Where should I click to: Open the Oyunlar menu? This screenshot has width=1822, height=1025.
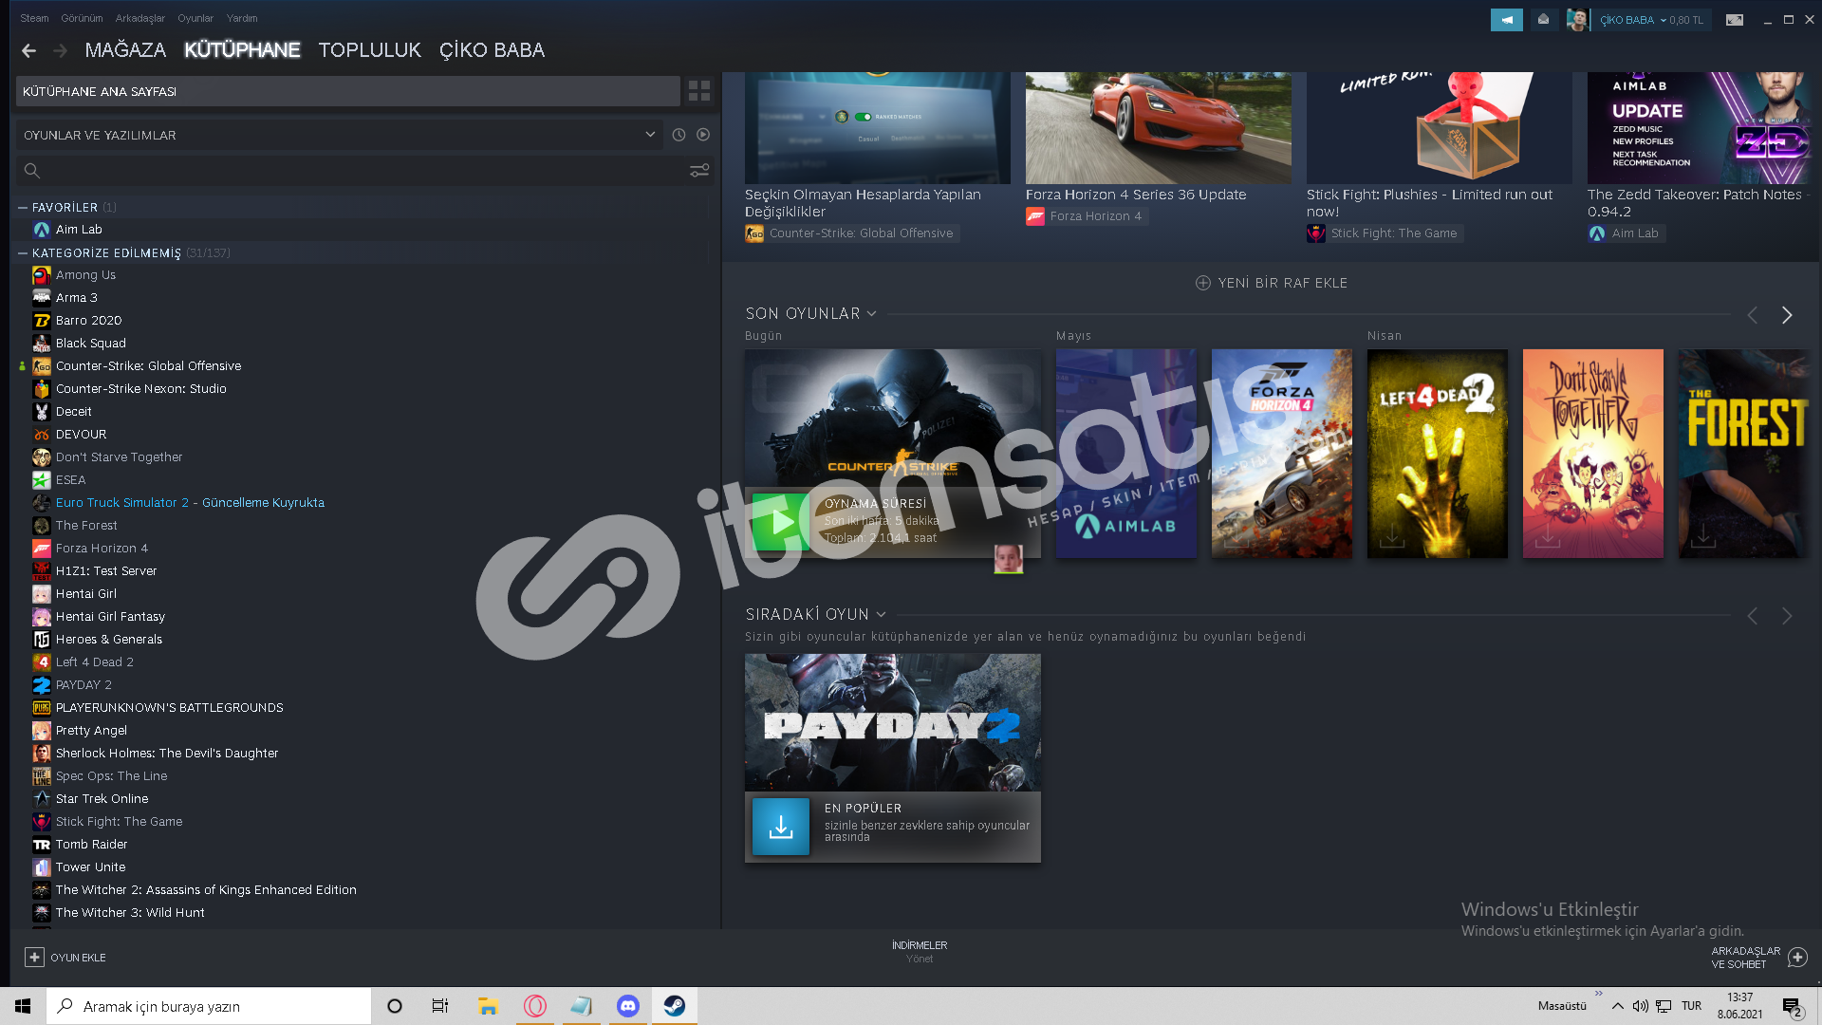point(195,18)
